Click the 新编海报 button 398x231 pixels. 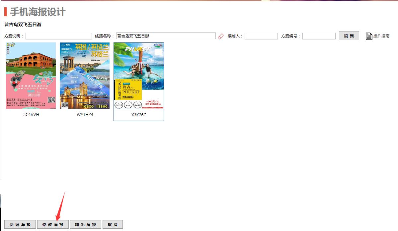(x=20, y=224)
